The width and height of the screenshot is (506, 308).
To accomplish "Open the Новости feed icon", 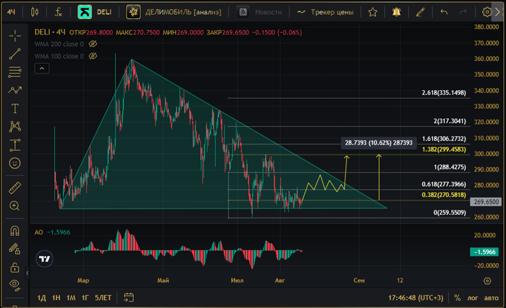I will click(243, 12).
